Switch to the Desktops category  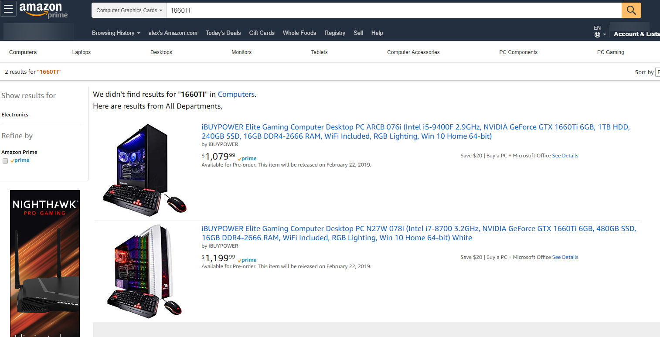coord(161,52)
